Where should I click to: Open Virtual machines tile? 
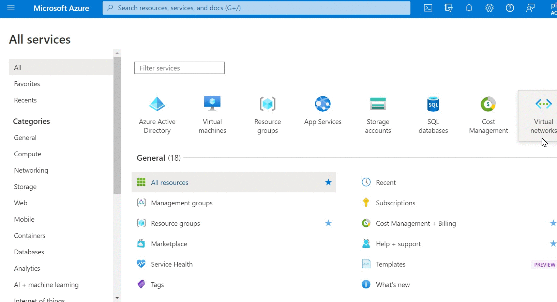pos(212,115)
